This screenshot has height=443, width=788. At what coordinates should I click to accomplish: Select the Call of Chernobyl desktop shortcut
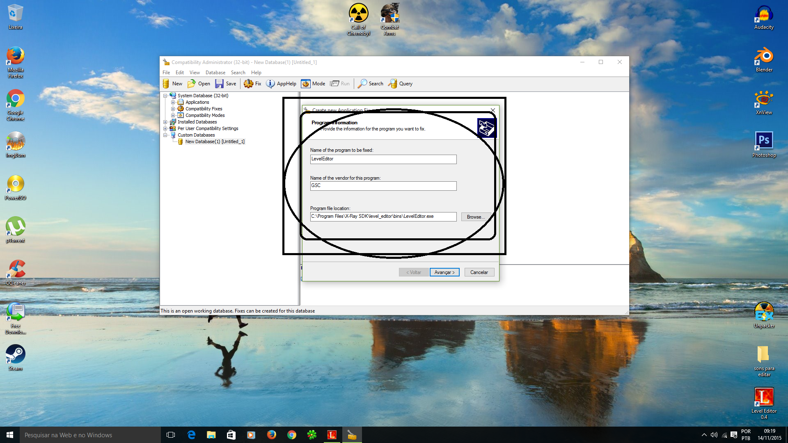pyautogui.click(x=359, y=19)
